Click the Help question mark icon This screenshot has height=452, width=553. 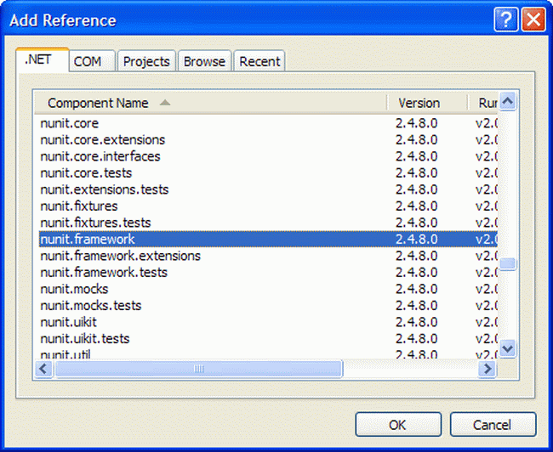tap(506, 20)
